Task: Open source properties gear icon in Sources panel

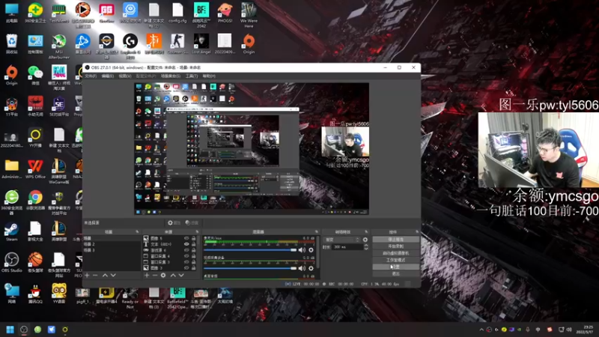Action: (x=163, y=275)
